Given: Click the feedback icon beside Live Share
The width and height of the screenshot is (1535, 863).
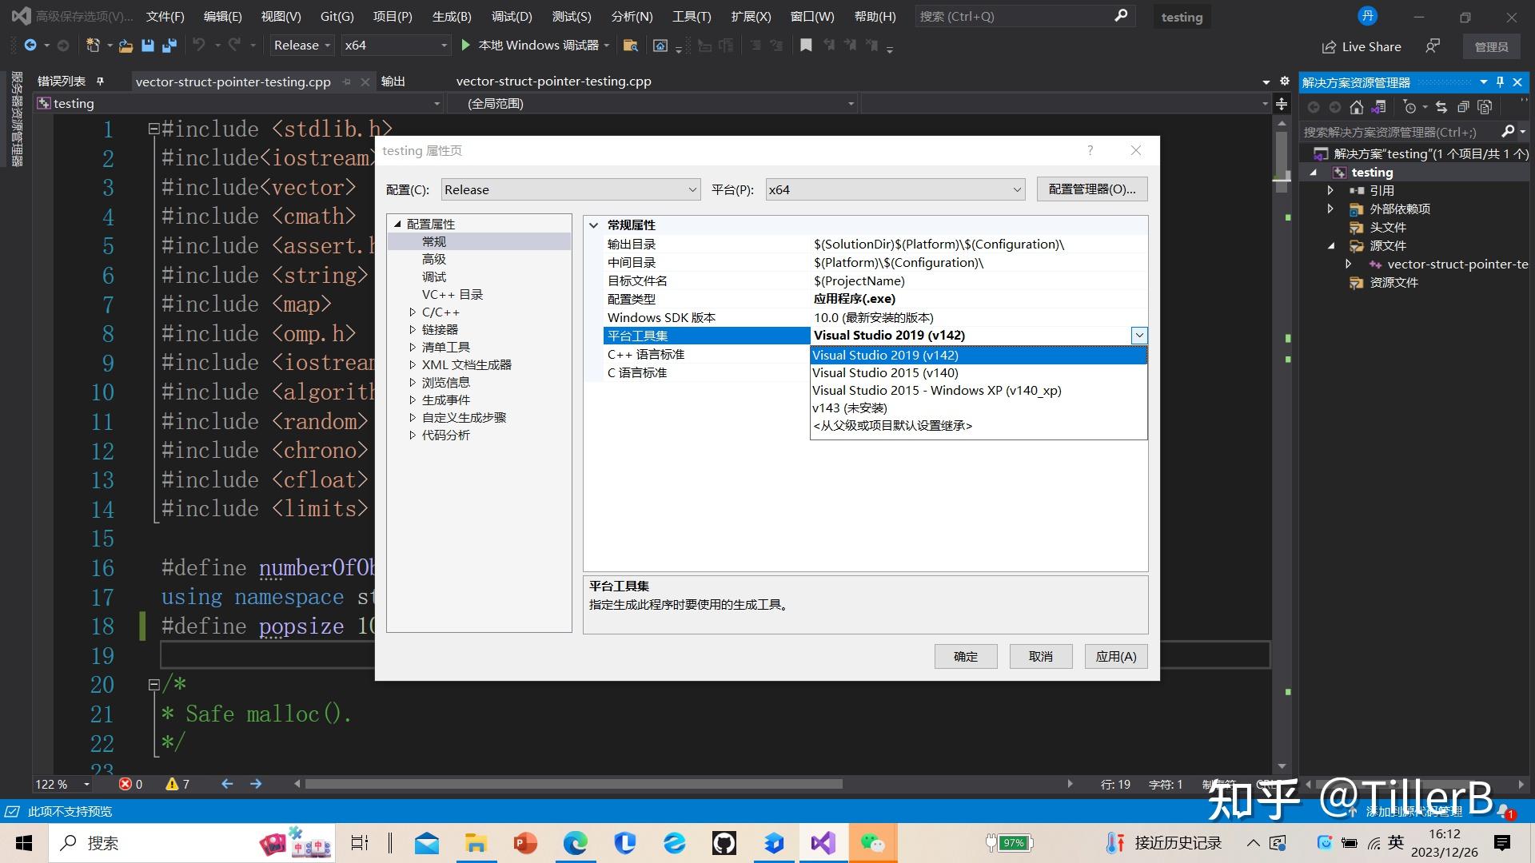Looking at the screenshot, I should tap(1433, 46).
